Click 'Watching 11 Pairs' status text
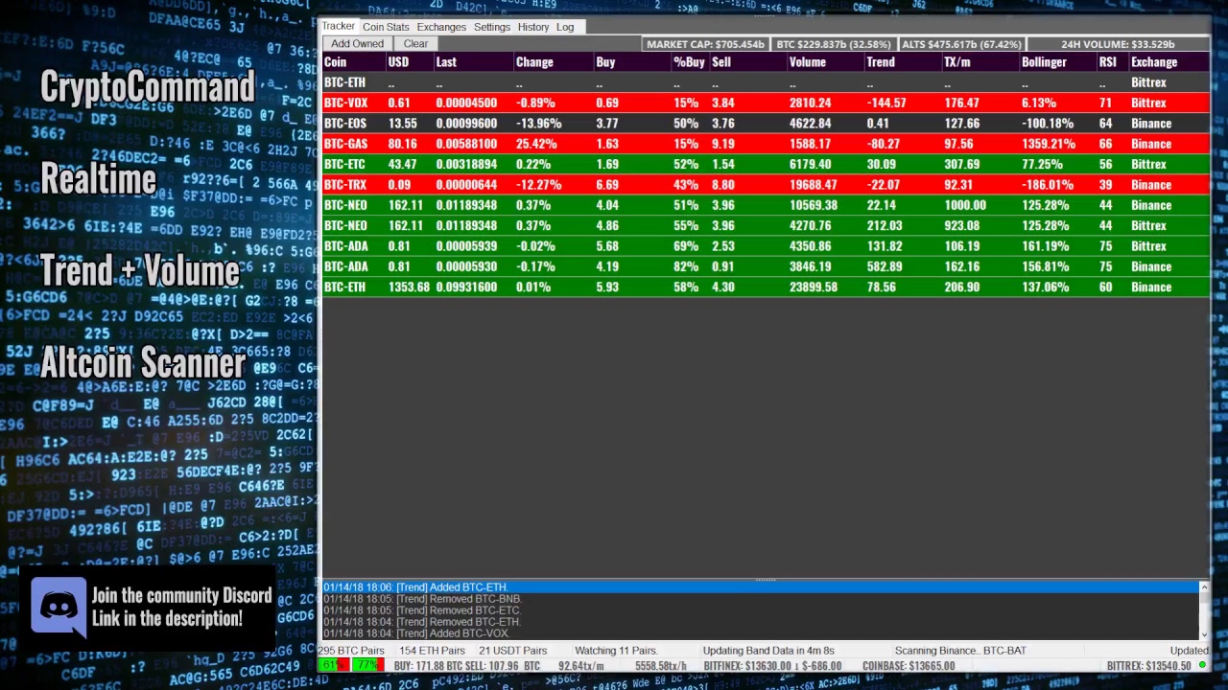 point(616,651)
